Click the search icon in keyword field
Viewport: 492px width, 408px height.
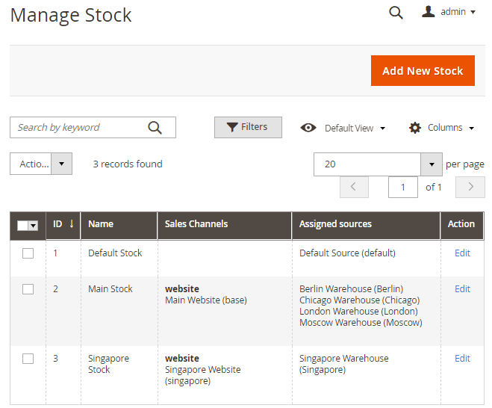pyautogui.click(x=155, y=128)
